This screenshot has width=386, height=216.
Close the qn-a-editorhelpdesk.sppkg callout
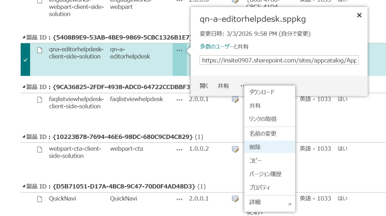pos(359,15)
